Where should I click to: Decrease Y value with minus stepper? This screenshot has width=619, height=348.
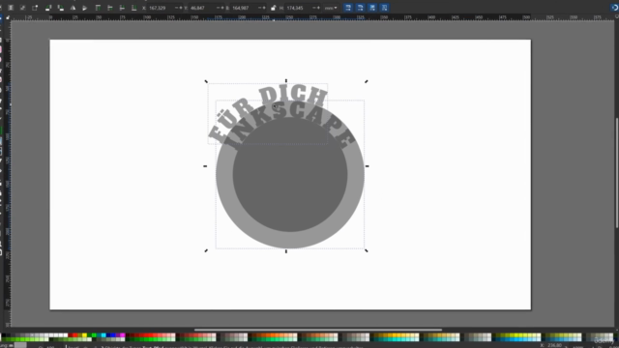click(218, 8)
